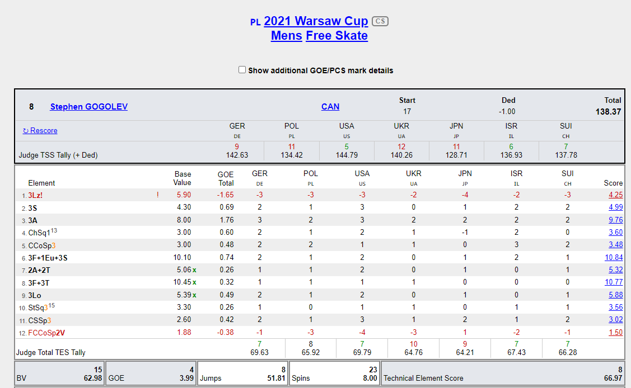The image size is (631, 388).
Task: Open the 4.99 score for 3S
Action: (615, 207)
